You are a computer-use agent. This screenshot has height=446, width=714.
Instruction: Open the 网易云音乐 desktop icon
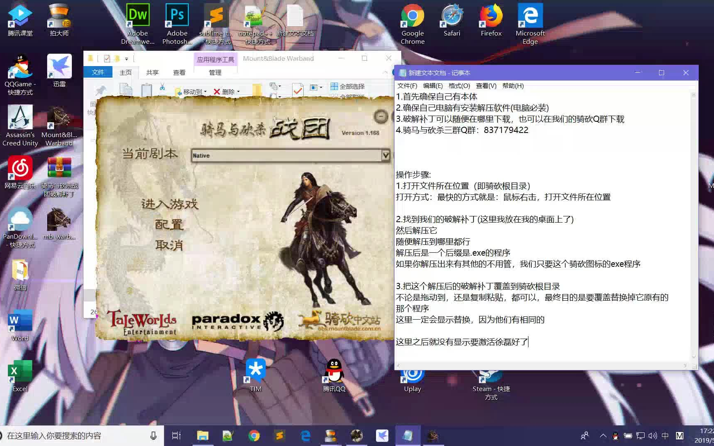20,172
